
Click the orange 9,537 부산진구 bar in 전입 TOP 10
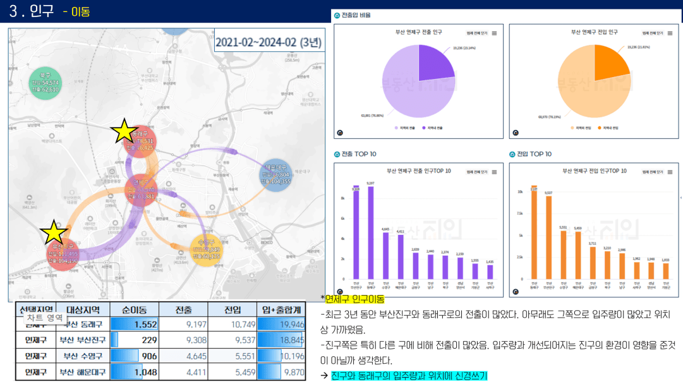(x=549, y=237)
